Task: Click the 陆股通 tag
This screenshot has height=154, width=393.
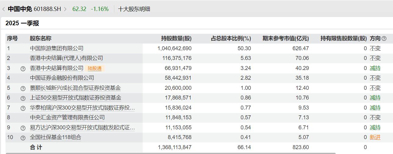Action: pos(95,68)
